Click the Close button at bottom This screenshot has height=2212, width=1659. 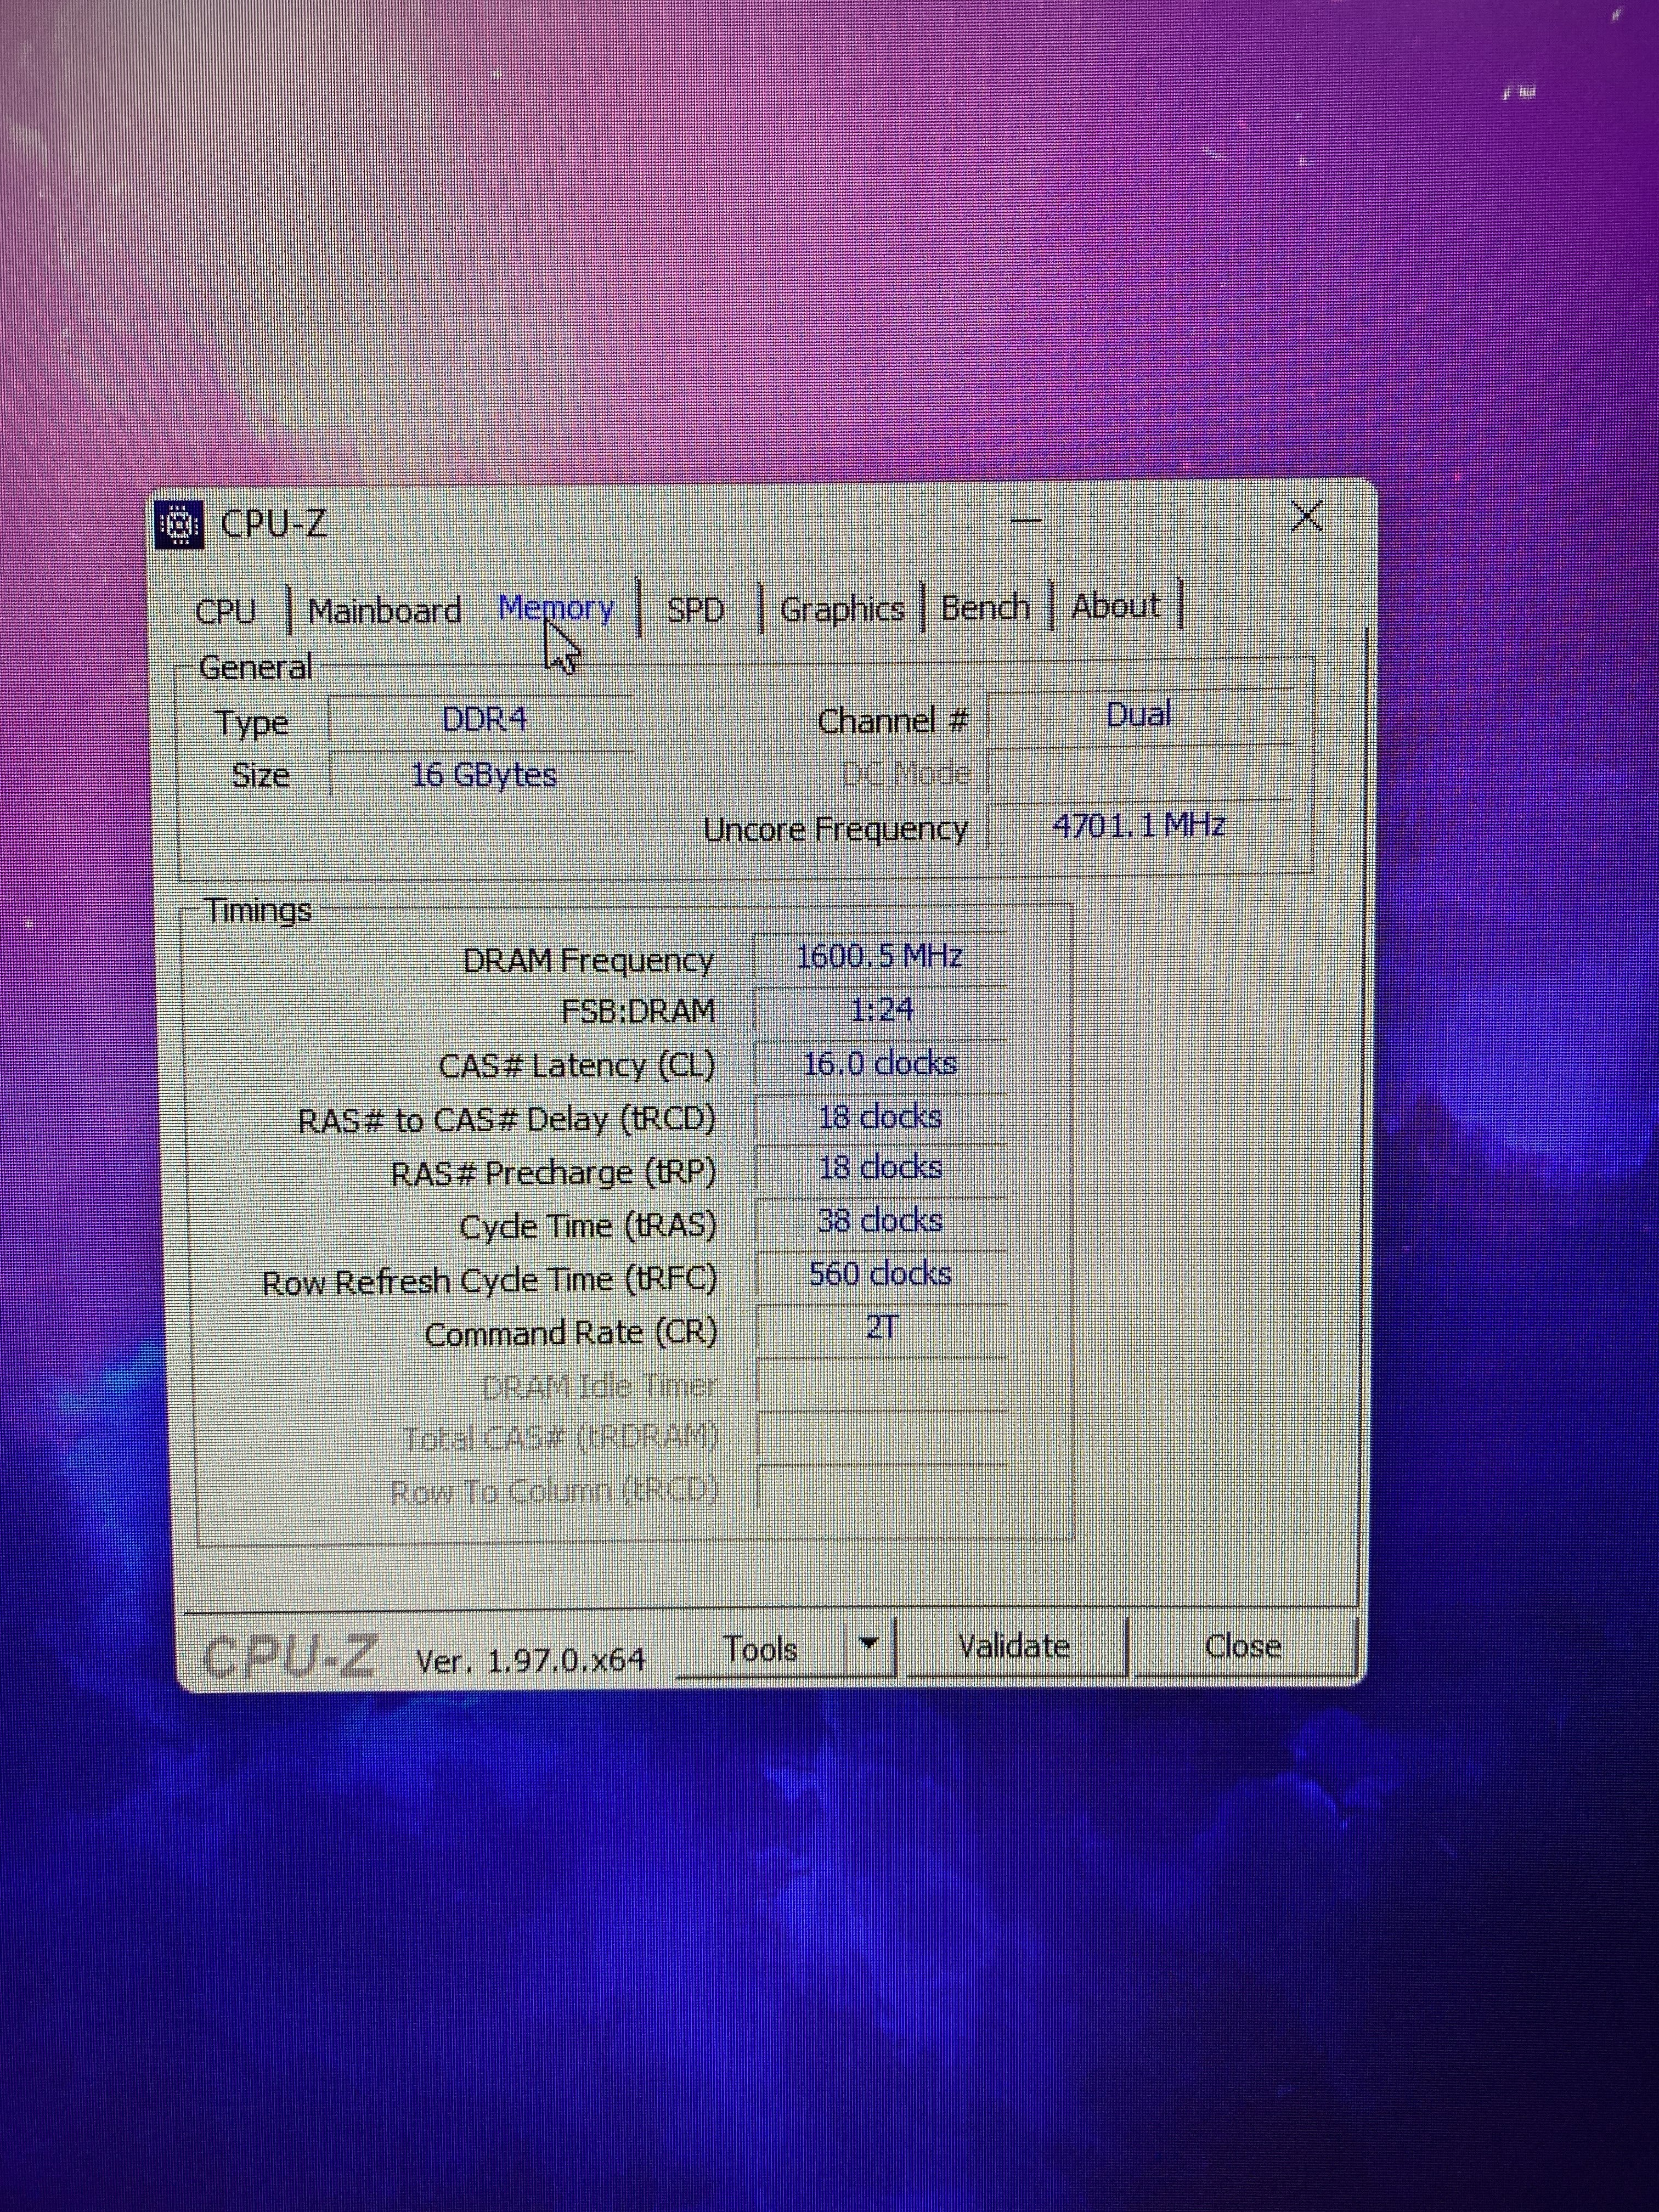pos(1242,1646)
